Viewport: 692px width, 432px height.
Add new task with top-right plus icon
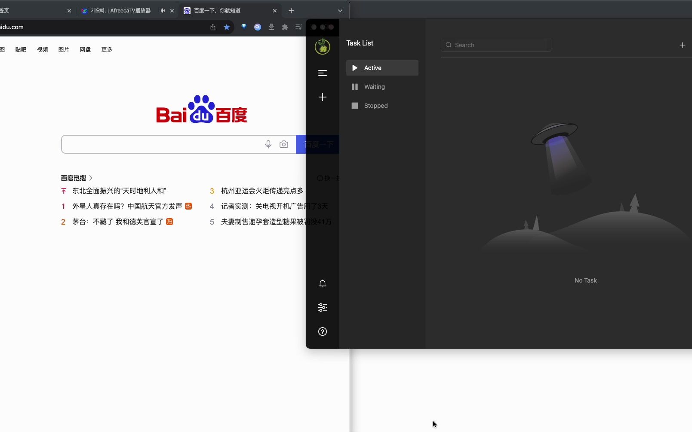coord(682,45)
